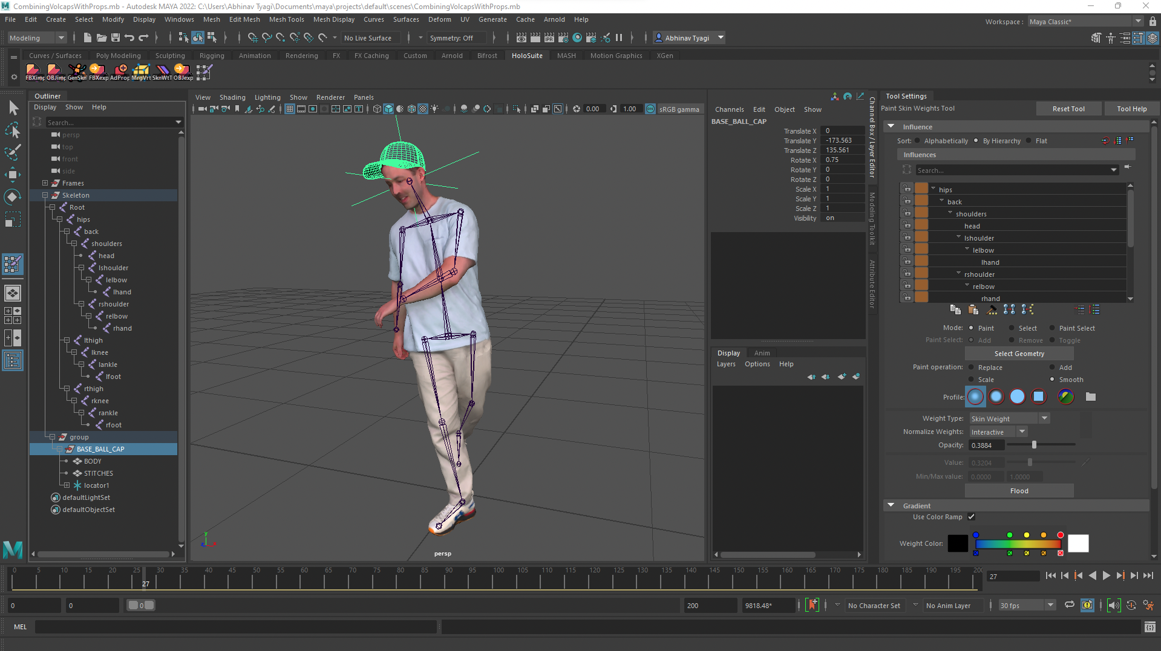Select the solid square brush profile

click(x=1038, y=397)
